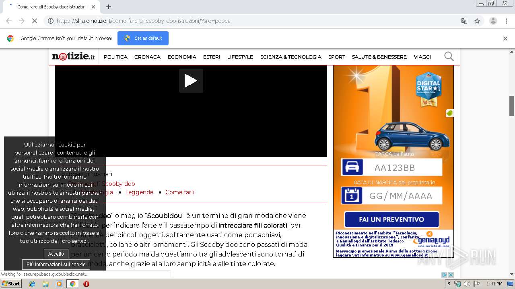Follow the Come farli tag link
The image size is (515, 289).
tap(180, 192)
